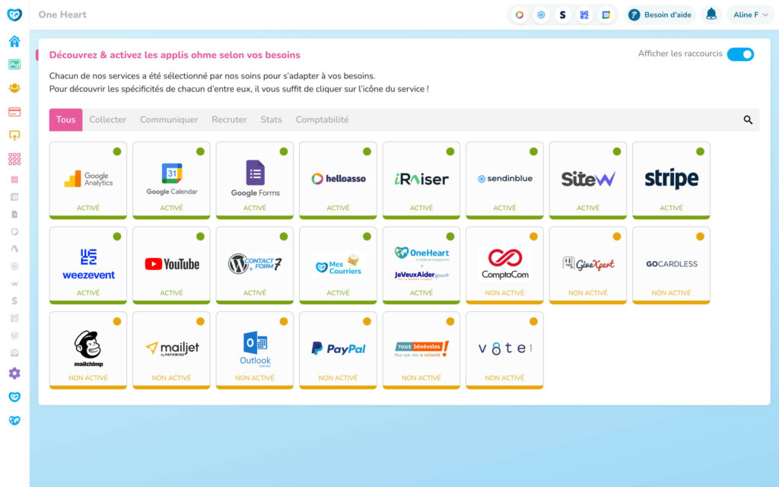Screen dimensions: 779x487
Task: Open the Recruter tab
Action: [229, 120]
